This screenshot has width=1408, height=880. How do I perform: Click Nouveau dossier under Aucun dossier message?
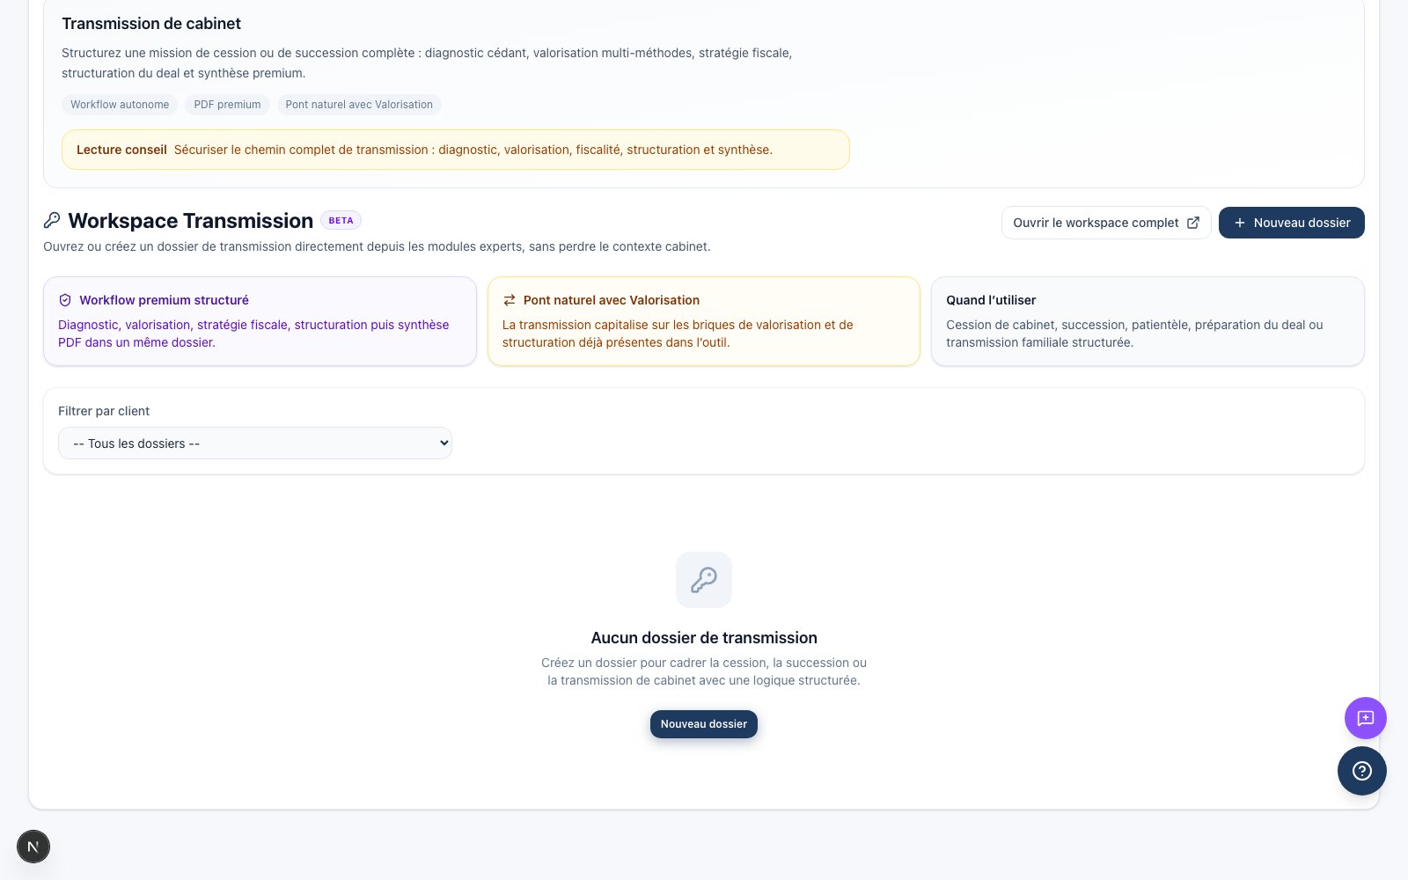pyautogui.click(x=704, y=724)
